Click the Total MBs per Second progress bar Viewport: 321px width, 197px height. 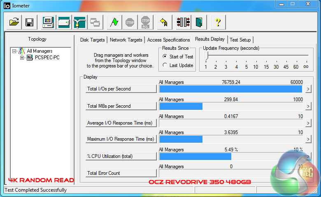[x=231, y=107]
